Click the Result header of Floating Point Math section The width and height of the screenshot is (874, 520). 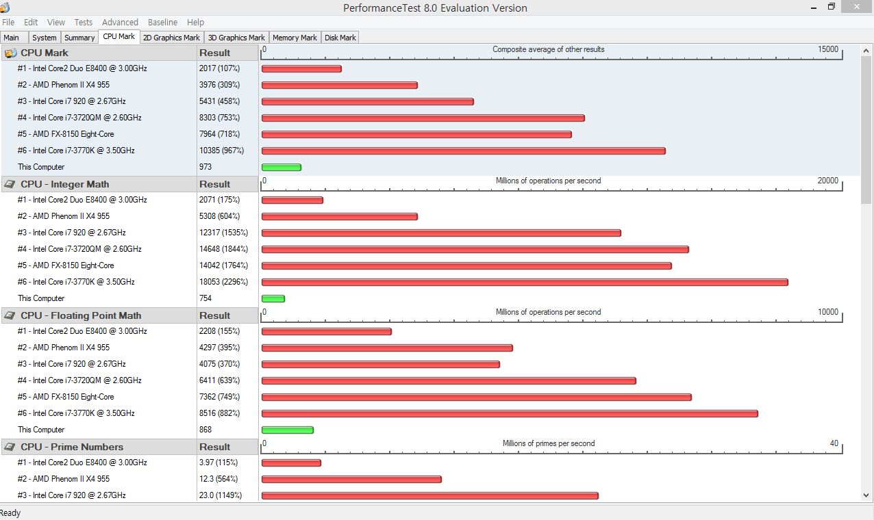227,315
